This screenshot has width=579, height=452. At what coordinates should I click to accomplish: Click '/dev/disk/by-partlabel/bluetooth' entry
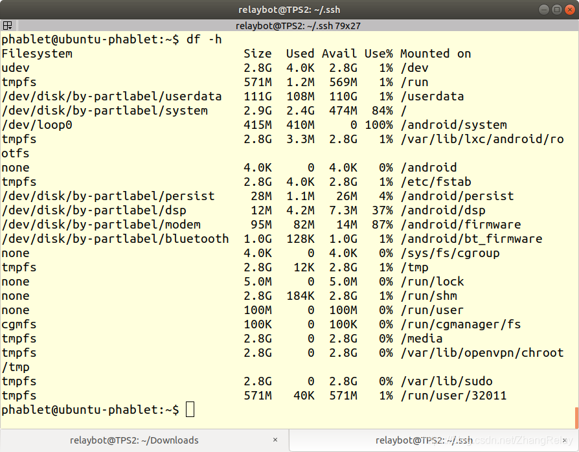click(115, 239)
